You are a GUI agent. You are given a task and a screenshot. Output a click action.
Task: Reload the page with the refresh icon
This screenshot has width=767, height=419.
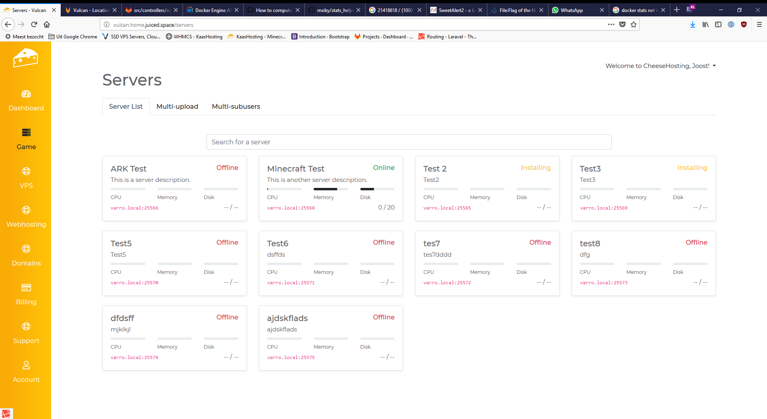34,25
